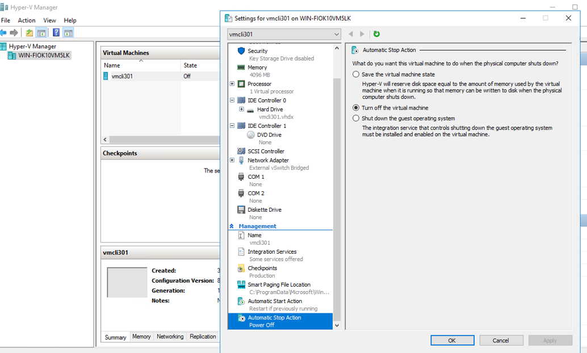
Task: Click the Security shield icon in settings tree
Action: (x=241, y=51)
